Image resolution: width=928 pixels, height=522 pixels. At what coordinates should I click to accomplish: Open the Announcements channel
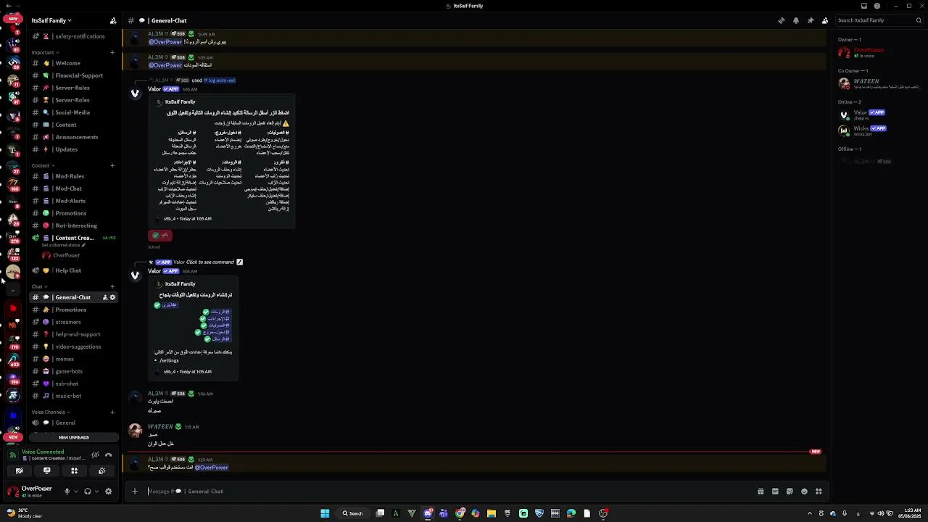(x=73, y=137)
